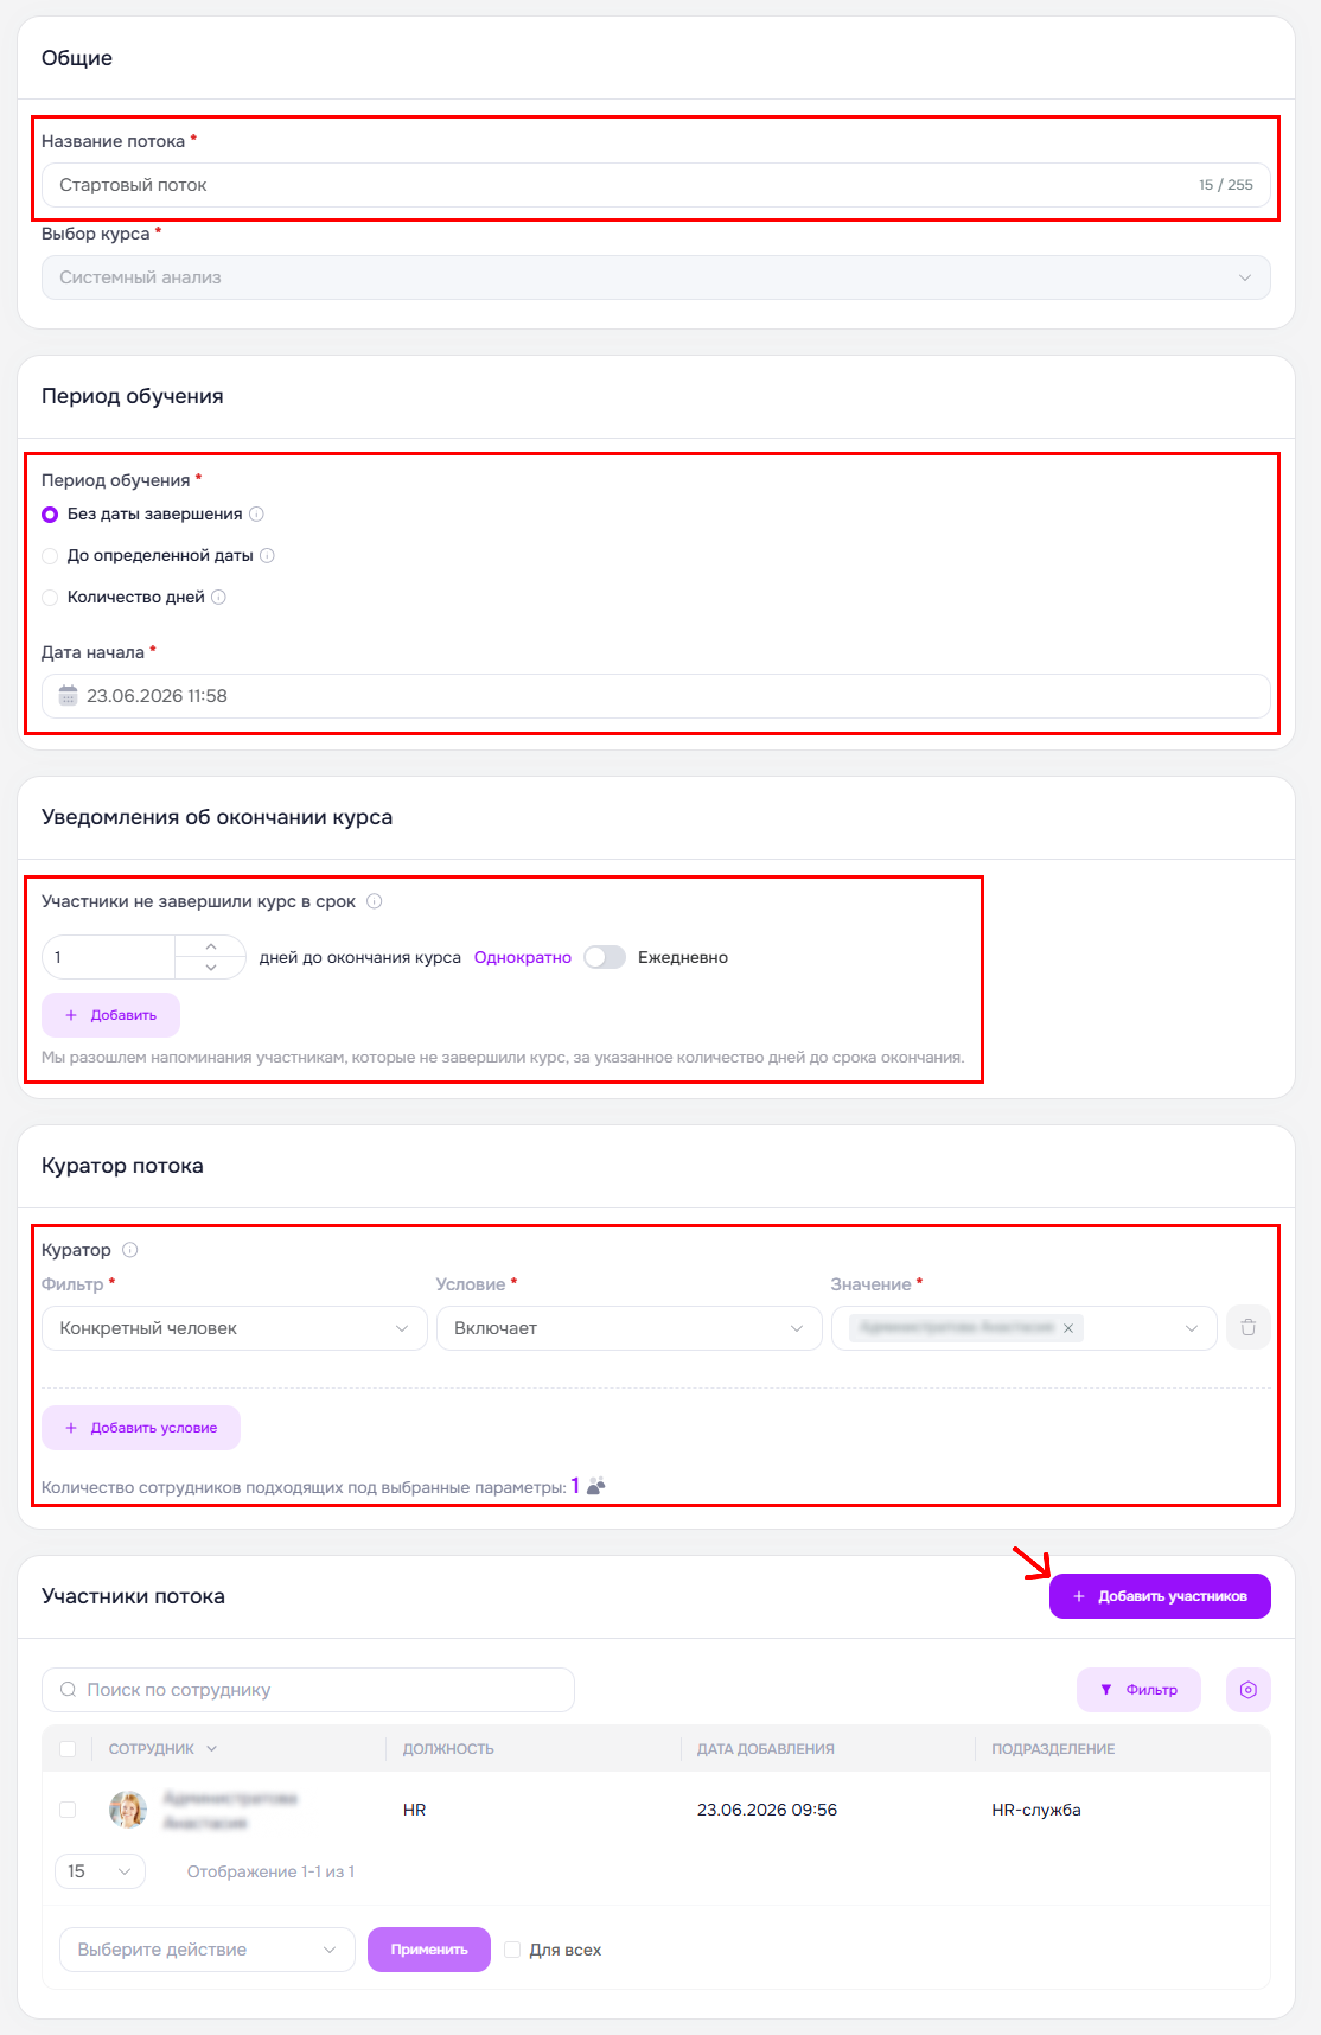Select До определенной даты radio option
Screen dimensions: 1321x2035
pos(50,556)
